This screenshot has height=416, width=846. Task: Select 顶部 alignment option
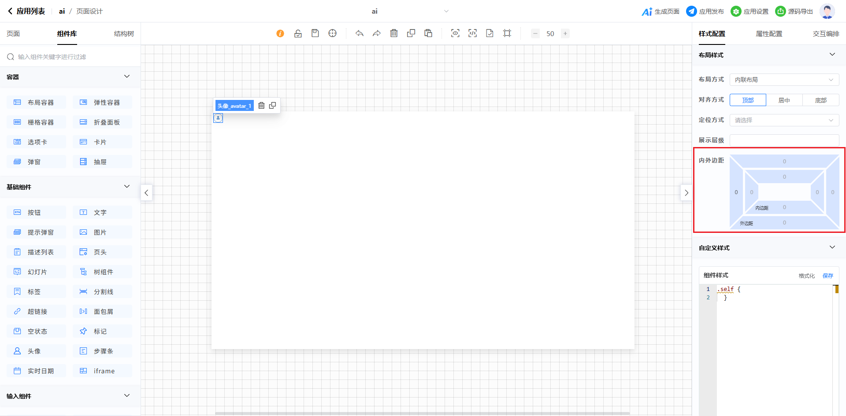(x=748, y=100)
